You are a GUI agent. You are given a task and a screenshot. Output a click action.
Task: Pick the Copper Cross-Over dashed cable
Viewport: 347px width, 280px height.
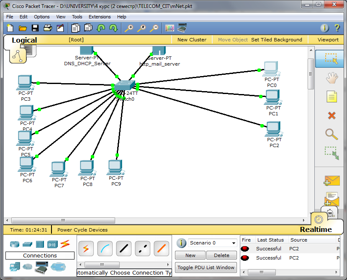pos(142,249)
